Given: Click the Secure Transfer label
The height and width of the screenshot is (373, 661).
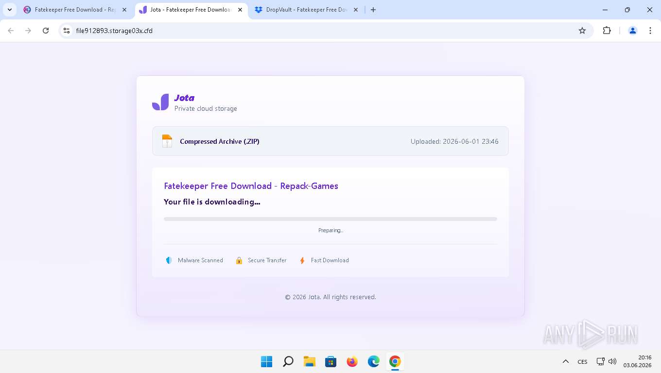Looking at the screenshot, I should (267, 260).
